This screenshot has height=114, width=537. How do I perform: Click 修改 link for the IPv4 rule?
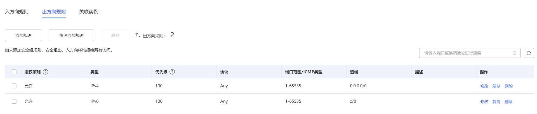point(484,86)
